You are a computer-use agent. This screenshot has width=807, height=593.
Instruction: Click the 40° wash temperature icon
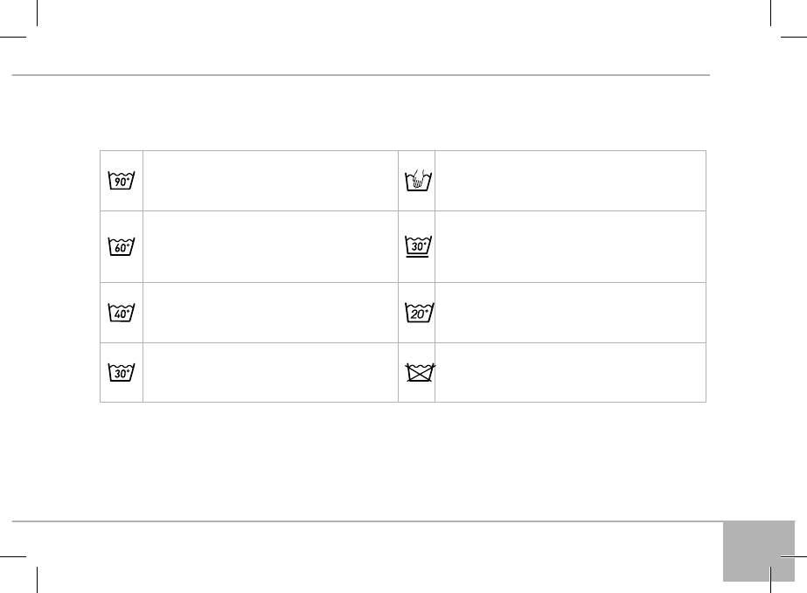coord(122,312)
